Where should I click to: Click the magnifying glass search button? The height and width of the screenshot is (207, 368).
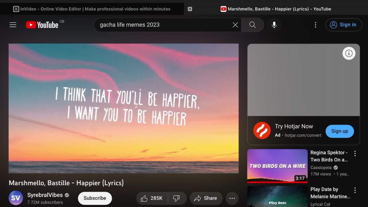tap(252, 25)
